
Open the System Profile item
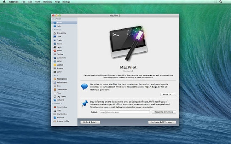63,121
